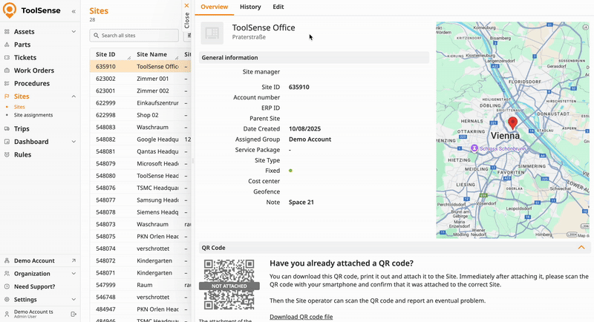Click the logout icon at bottom left
The image size is (594, 322).
74,314
